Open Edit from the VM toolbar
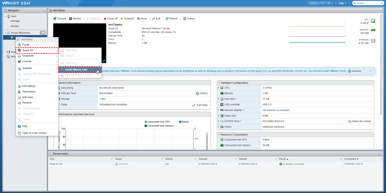The image size is (386, 193). (x=156, y=19)
